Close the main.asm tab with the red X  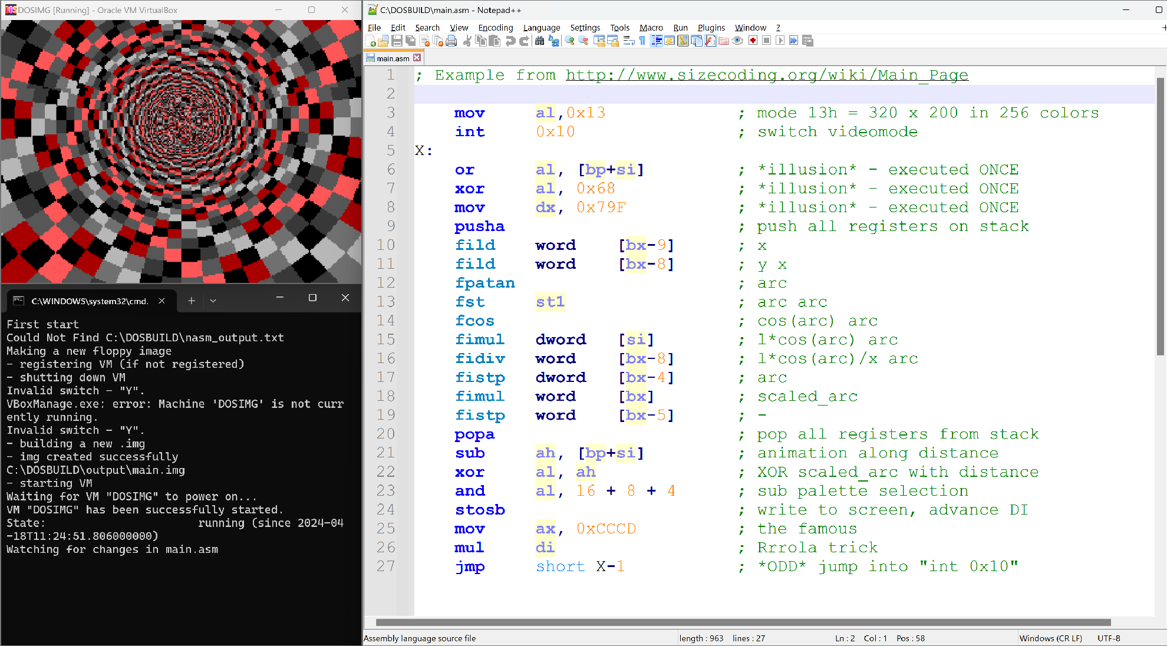tap(417, 58)
